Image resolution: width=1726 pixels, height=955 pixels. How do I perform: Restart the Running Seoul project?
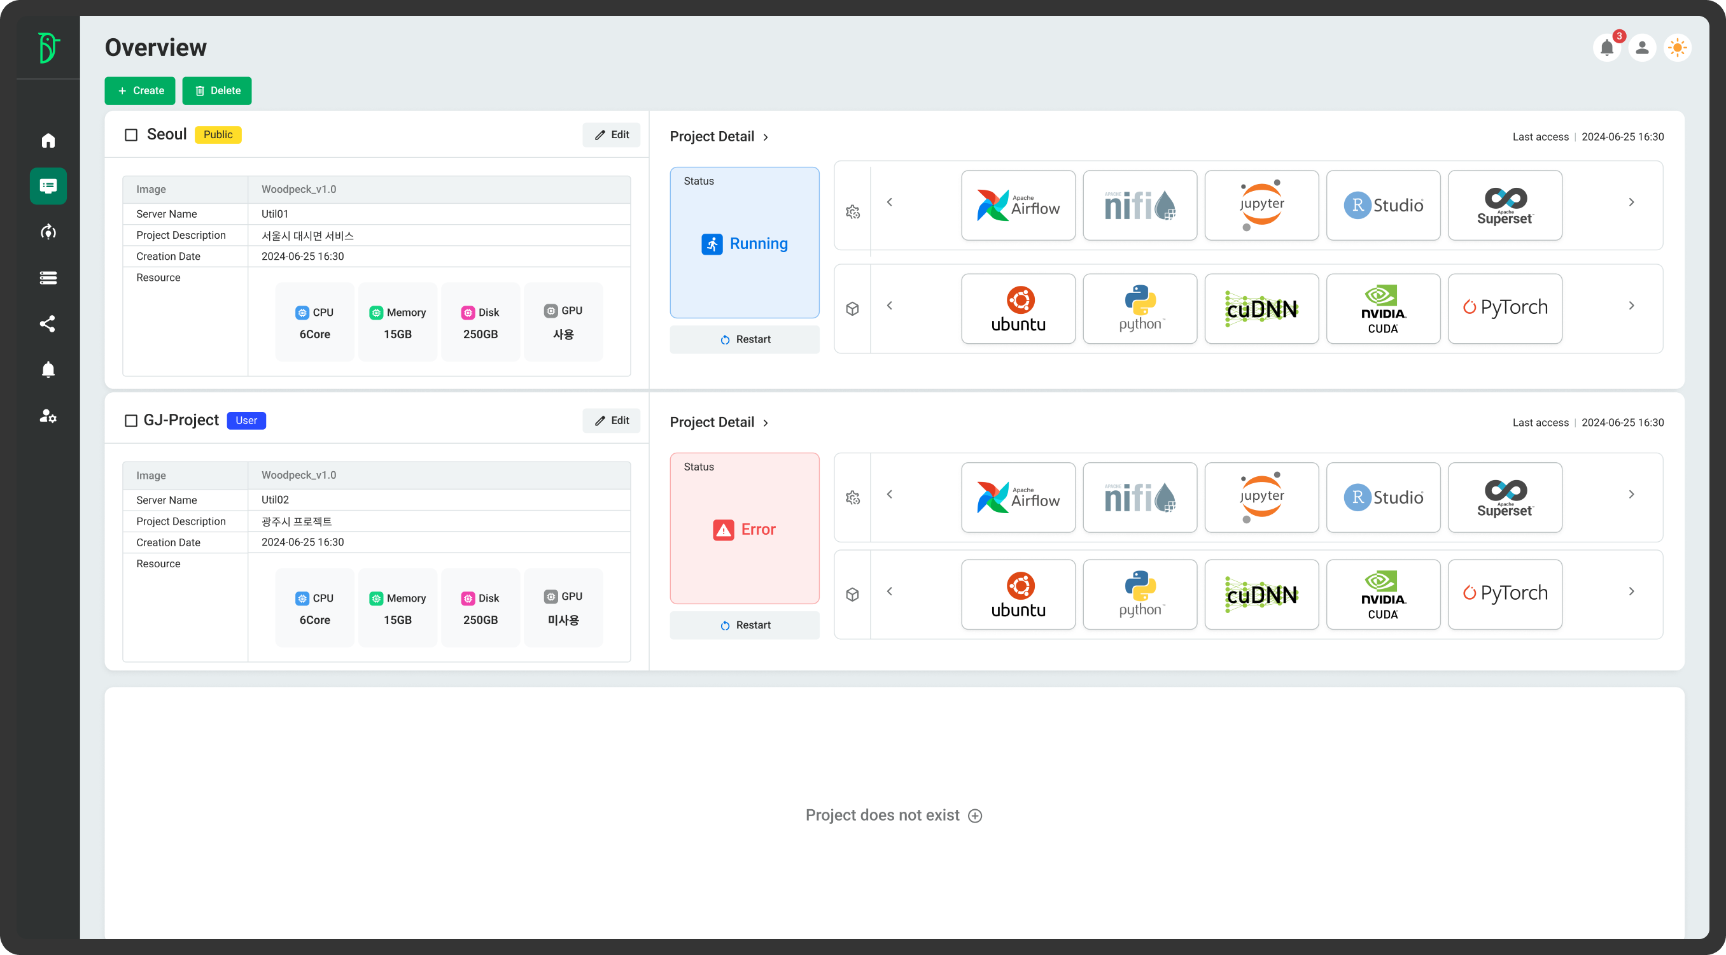tap(745, 339)
